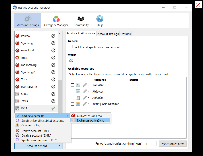The width and height of the screenshot is (203, 156).
Task: Click the account list scrollbar thumb
Action: 60,96
